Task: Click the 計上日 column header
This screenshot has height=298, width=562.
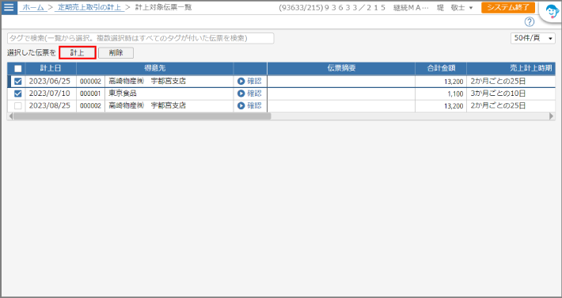Action: click(51, 69)
